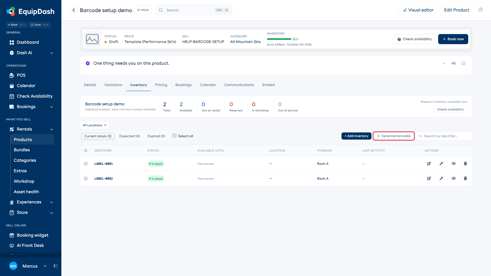Click the green inventory progress bar
Screen dimensions: 491x276
pos(279,39)
